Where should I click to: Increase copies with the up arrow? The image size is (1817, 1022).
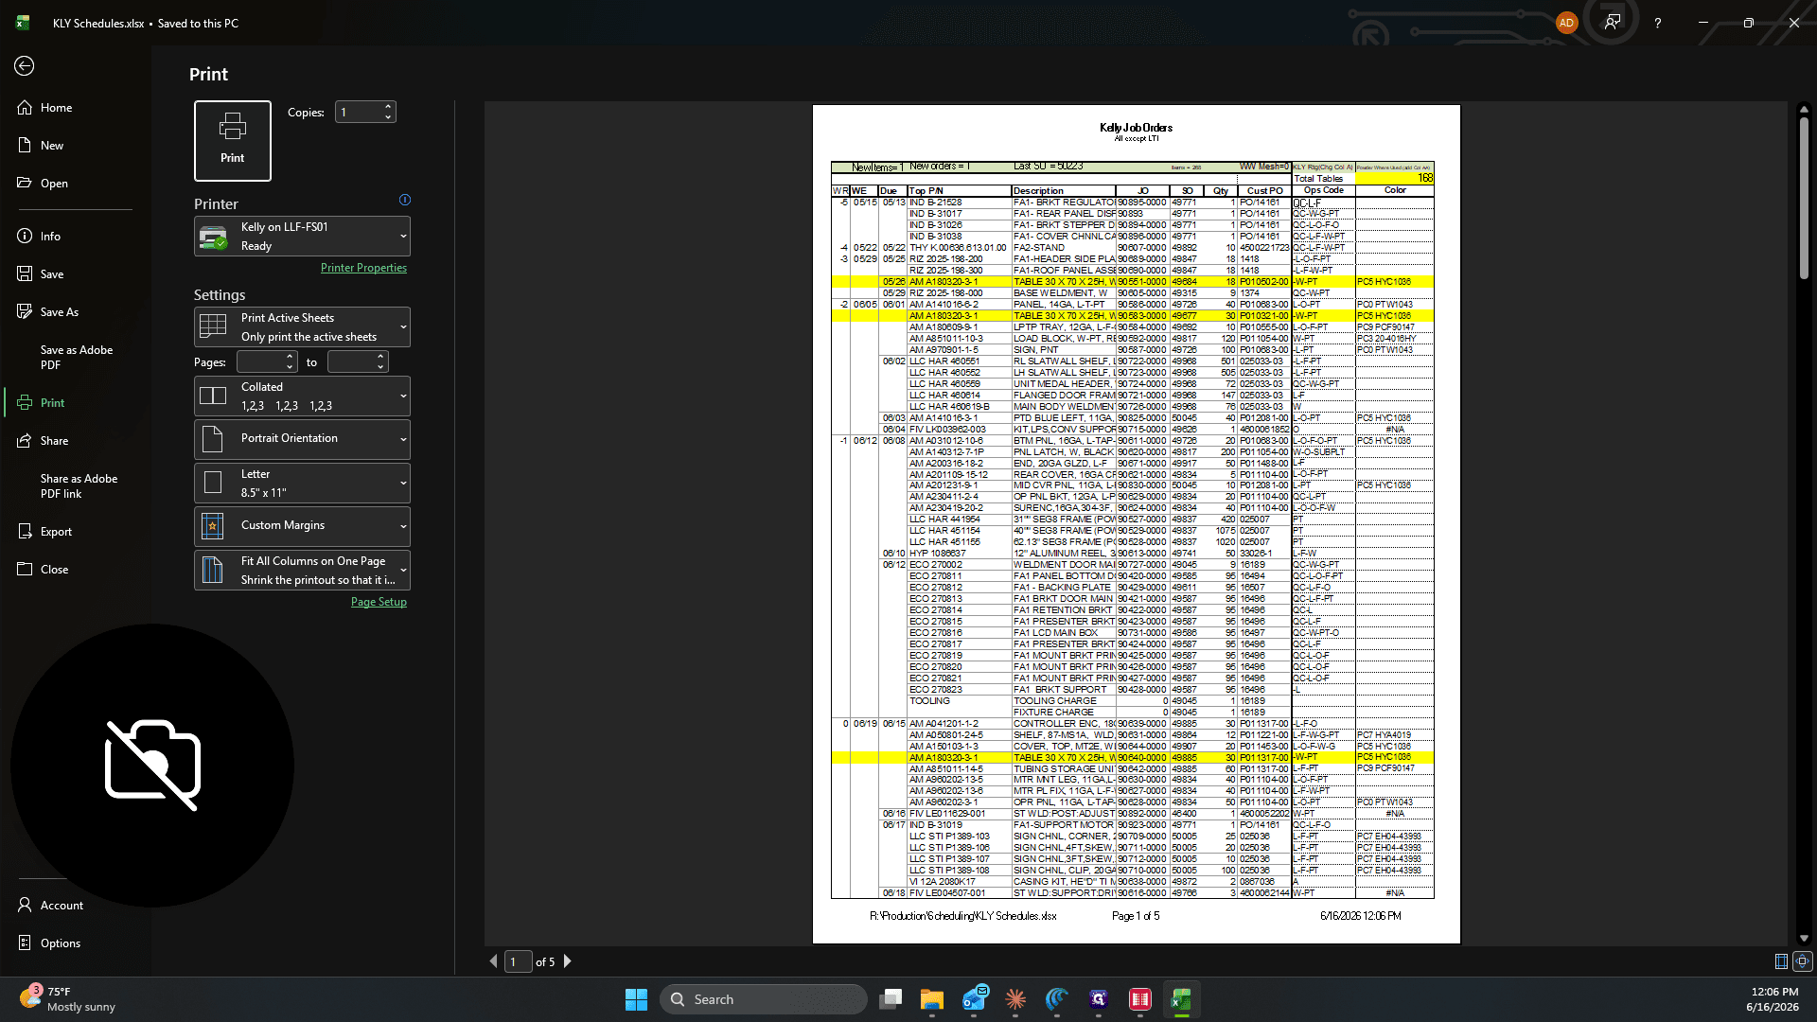pyautogui.click(x=388, y=107)
